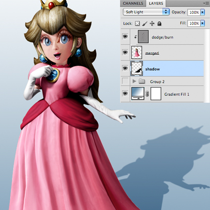Viewport: 210px width, 210px height.
Task: Show the Group 2 layer group
Action: (125, 81)
